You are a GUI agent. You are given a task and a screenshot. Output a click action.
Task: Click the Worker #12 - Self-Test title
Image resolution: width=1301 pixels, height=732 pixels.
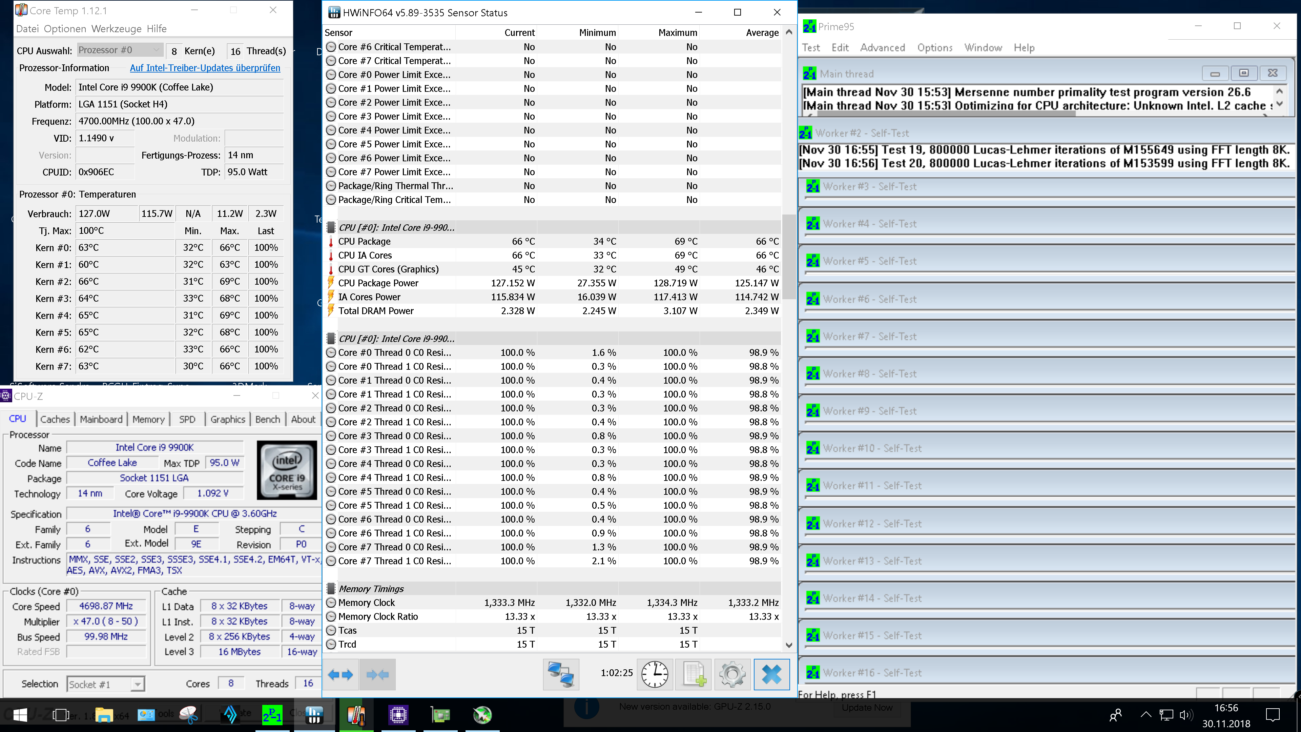(x=872, y=524)
